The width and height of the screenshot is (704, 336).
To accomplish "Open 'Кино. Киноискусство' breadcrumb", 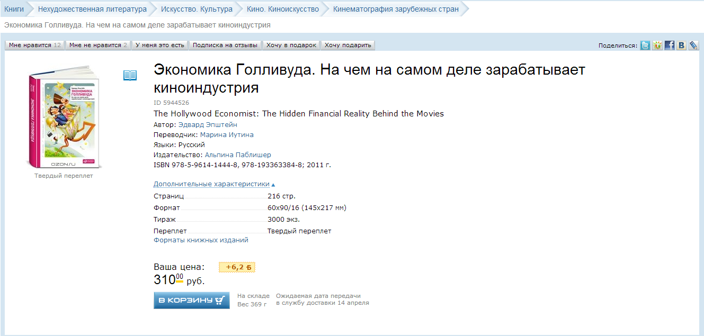I will click(x=283, y=9).
